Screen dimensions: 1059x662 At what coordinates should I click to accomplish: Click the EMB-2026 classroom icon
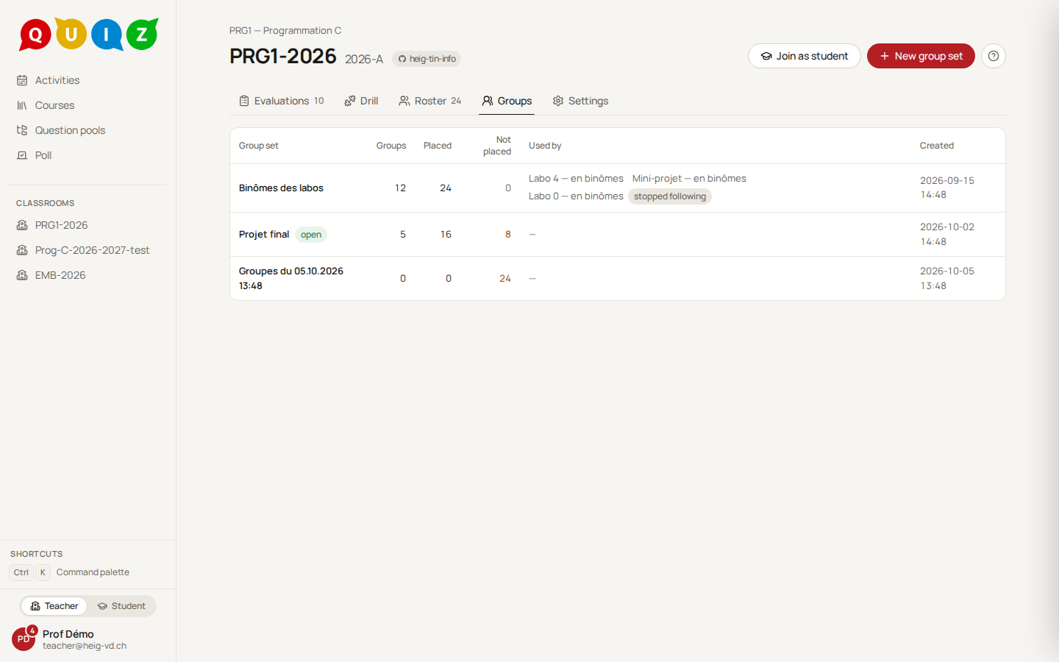pos(22,275)
